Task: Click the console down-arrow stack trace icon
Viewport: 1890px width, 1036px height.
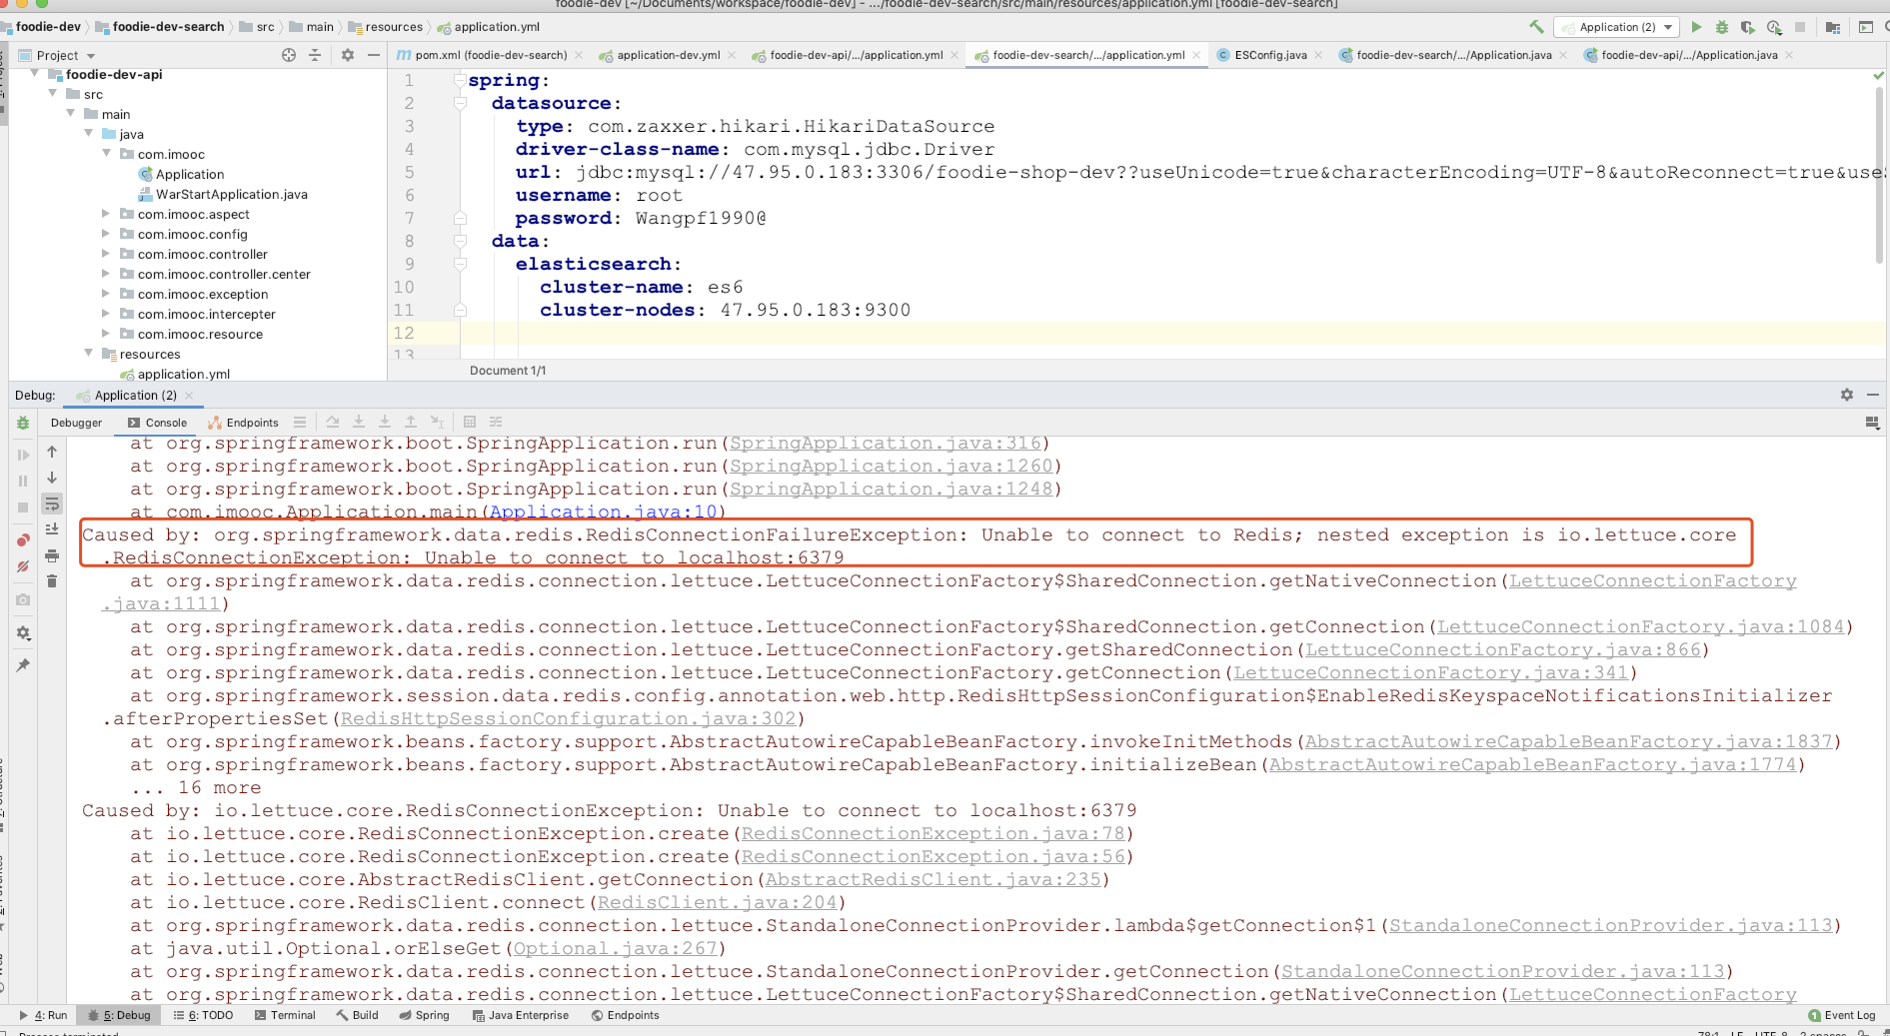Action: (52, 478)
